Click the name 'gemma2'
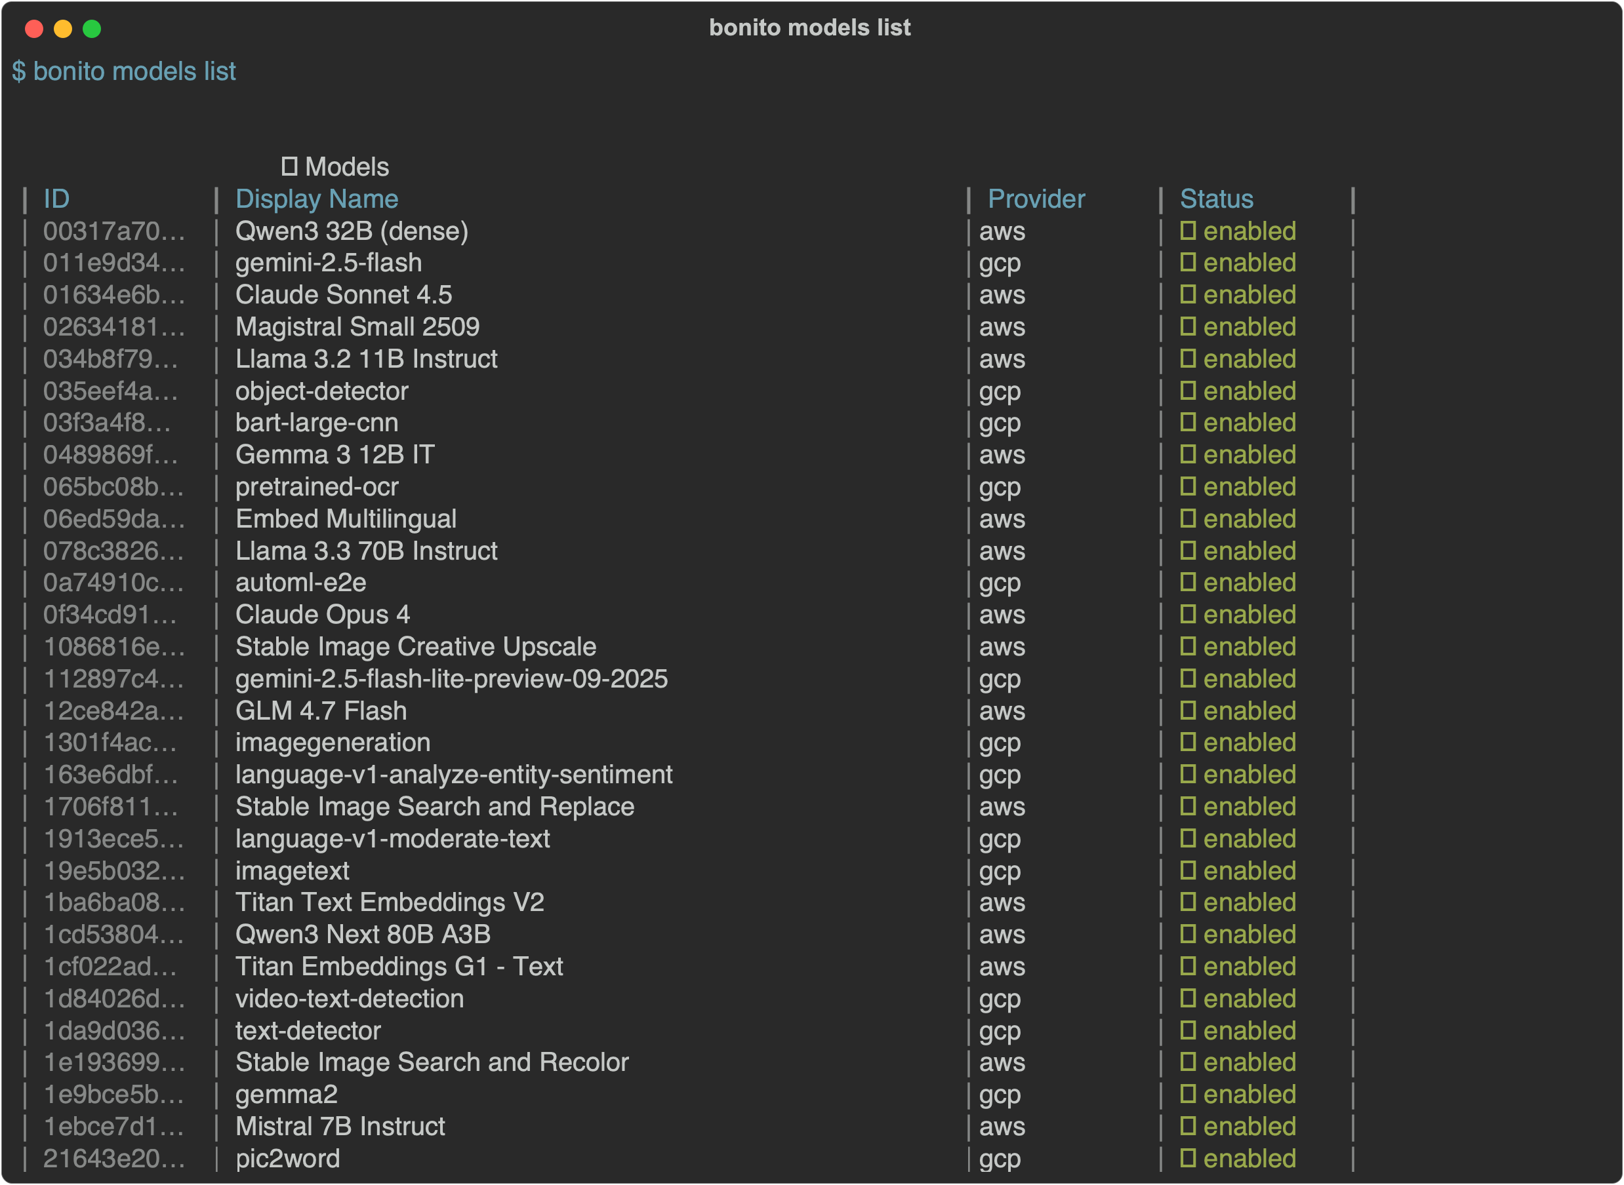Viewport: 1624px width, 1185px height. pyautogui.click(x=287, y=1095)
